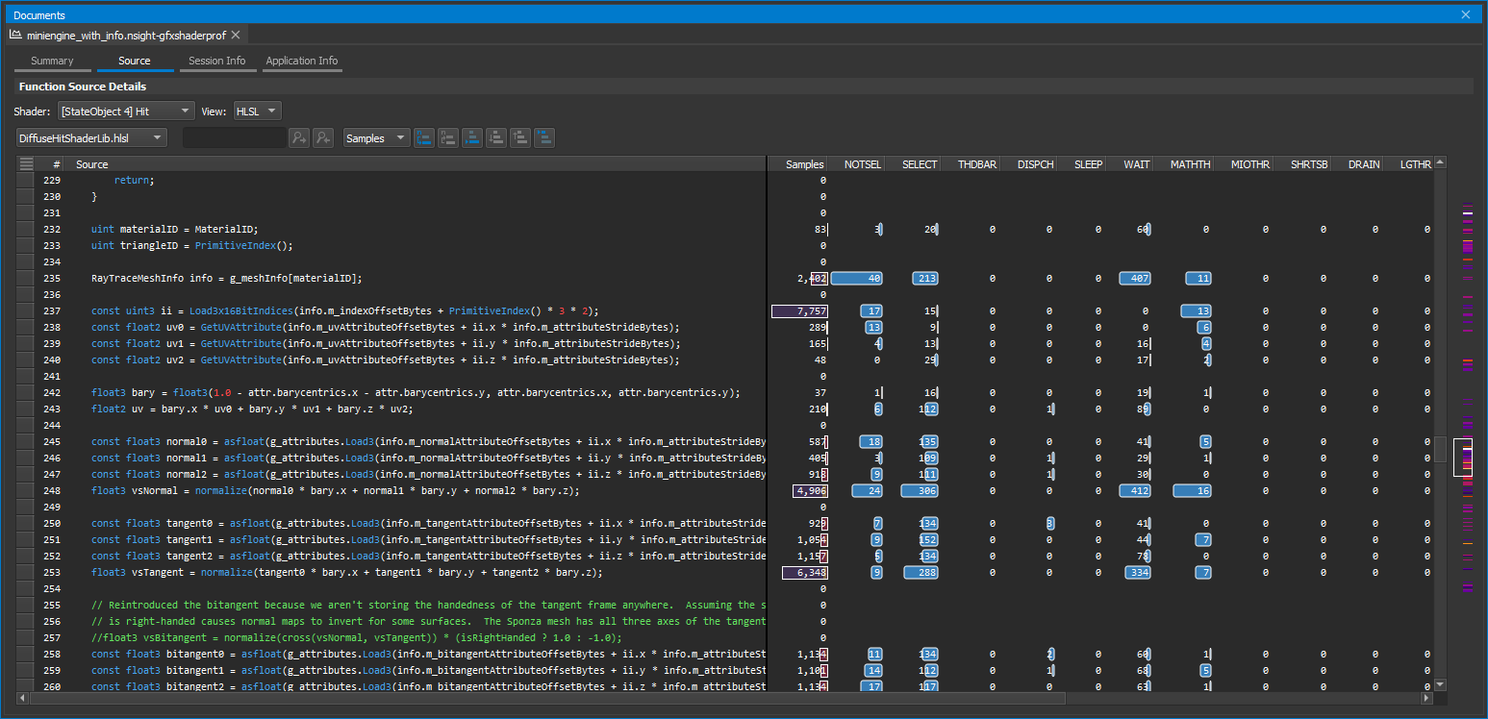
Task: Close the miniengine_with_info.nsight-gfxshaderprof document tab
Action: (236, 35)
